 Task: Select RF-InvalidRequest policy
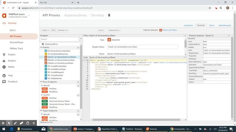coord(56,72)
